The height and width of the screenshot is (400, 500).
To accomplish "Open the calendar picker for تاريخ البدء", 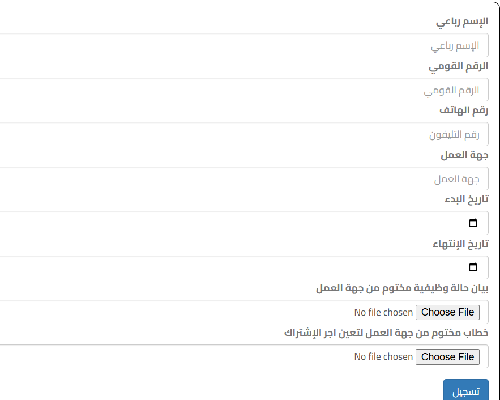I will click(473, 223).
